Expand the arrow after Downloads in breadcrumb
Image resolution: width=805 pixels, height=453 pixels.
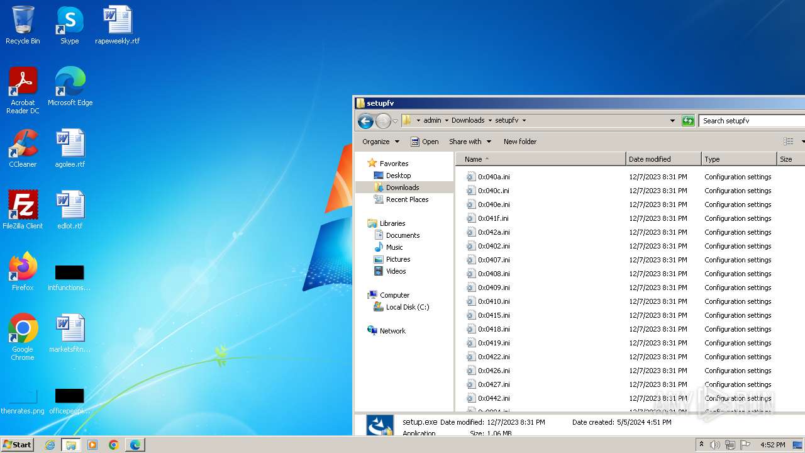[x=490, y=121]
